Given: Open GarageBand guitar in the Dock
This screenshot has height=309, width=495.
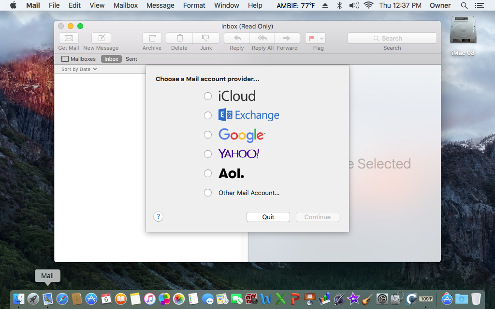Looking at the screenshot, I should tap(368, 298).
